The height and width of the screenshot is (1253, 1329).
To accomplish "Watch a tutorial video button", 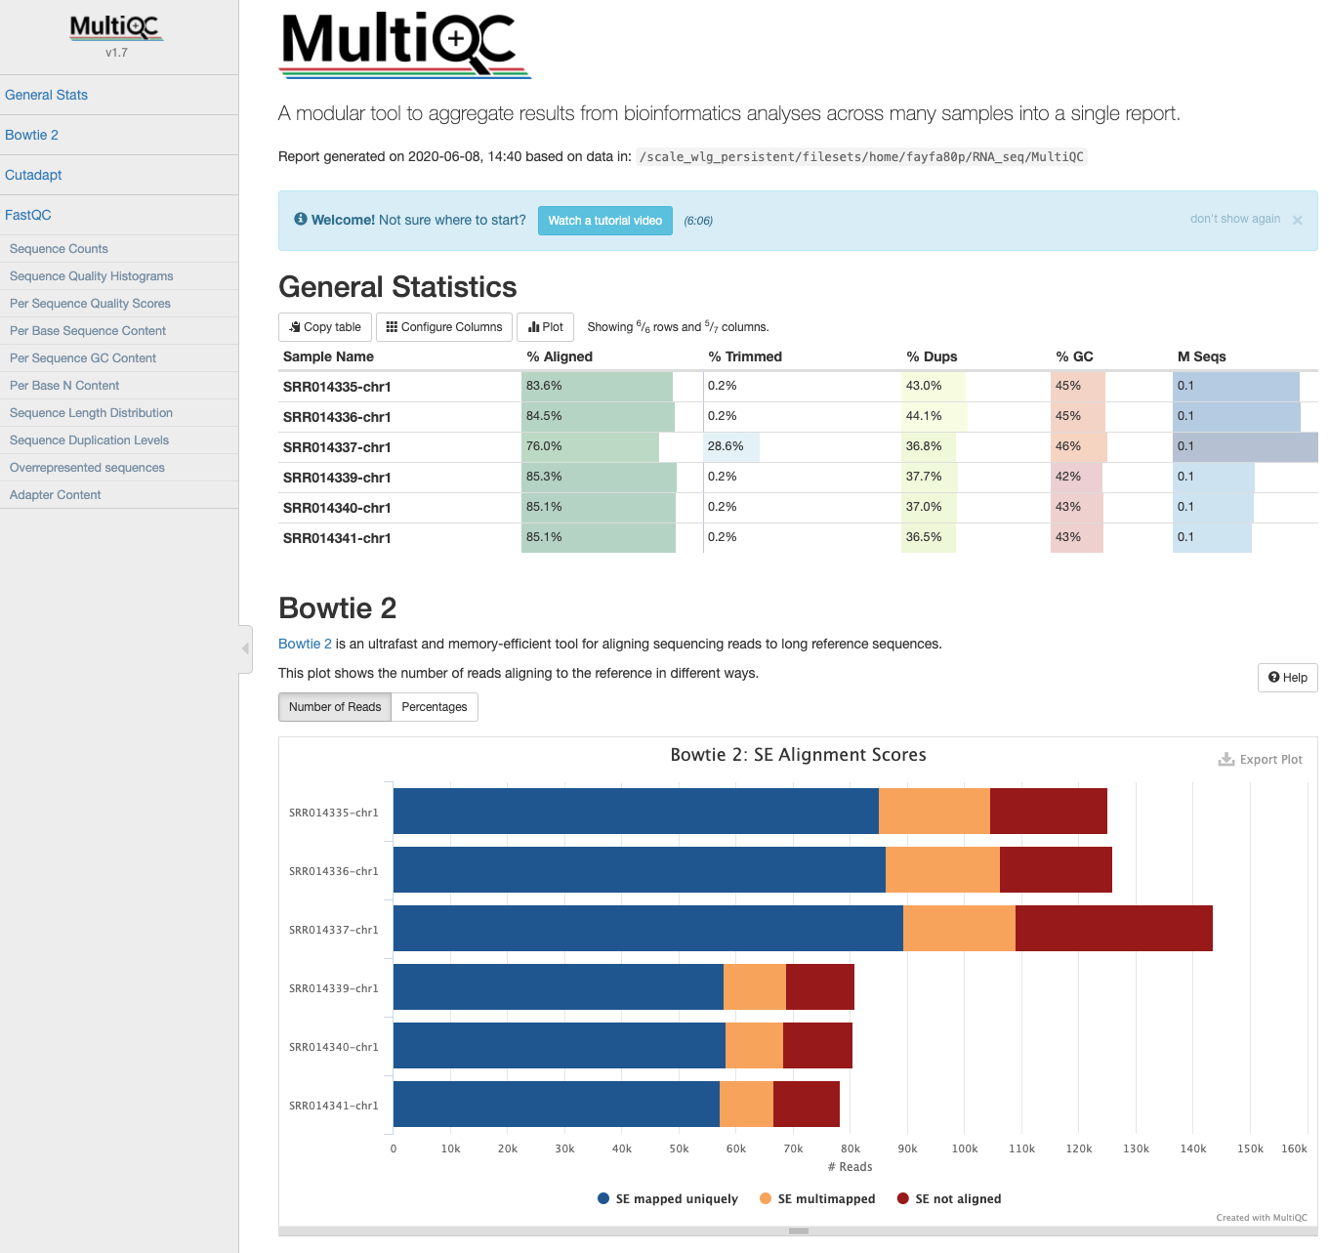I will [x=605, y=221].
